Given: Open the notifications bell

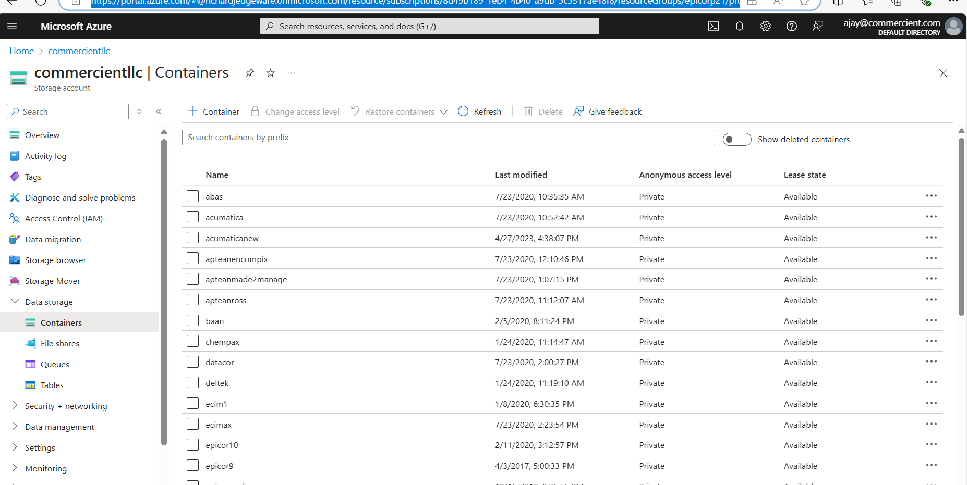Looking at the screenshot, I should pos(740,26).
